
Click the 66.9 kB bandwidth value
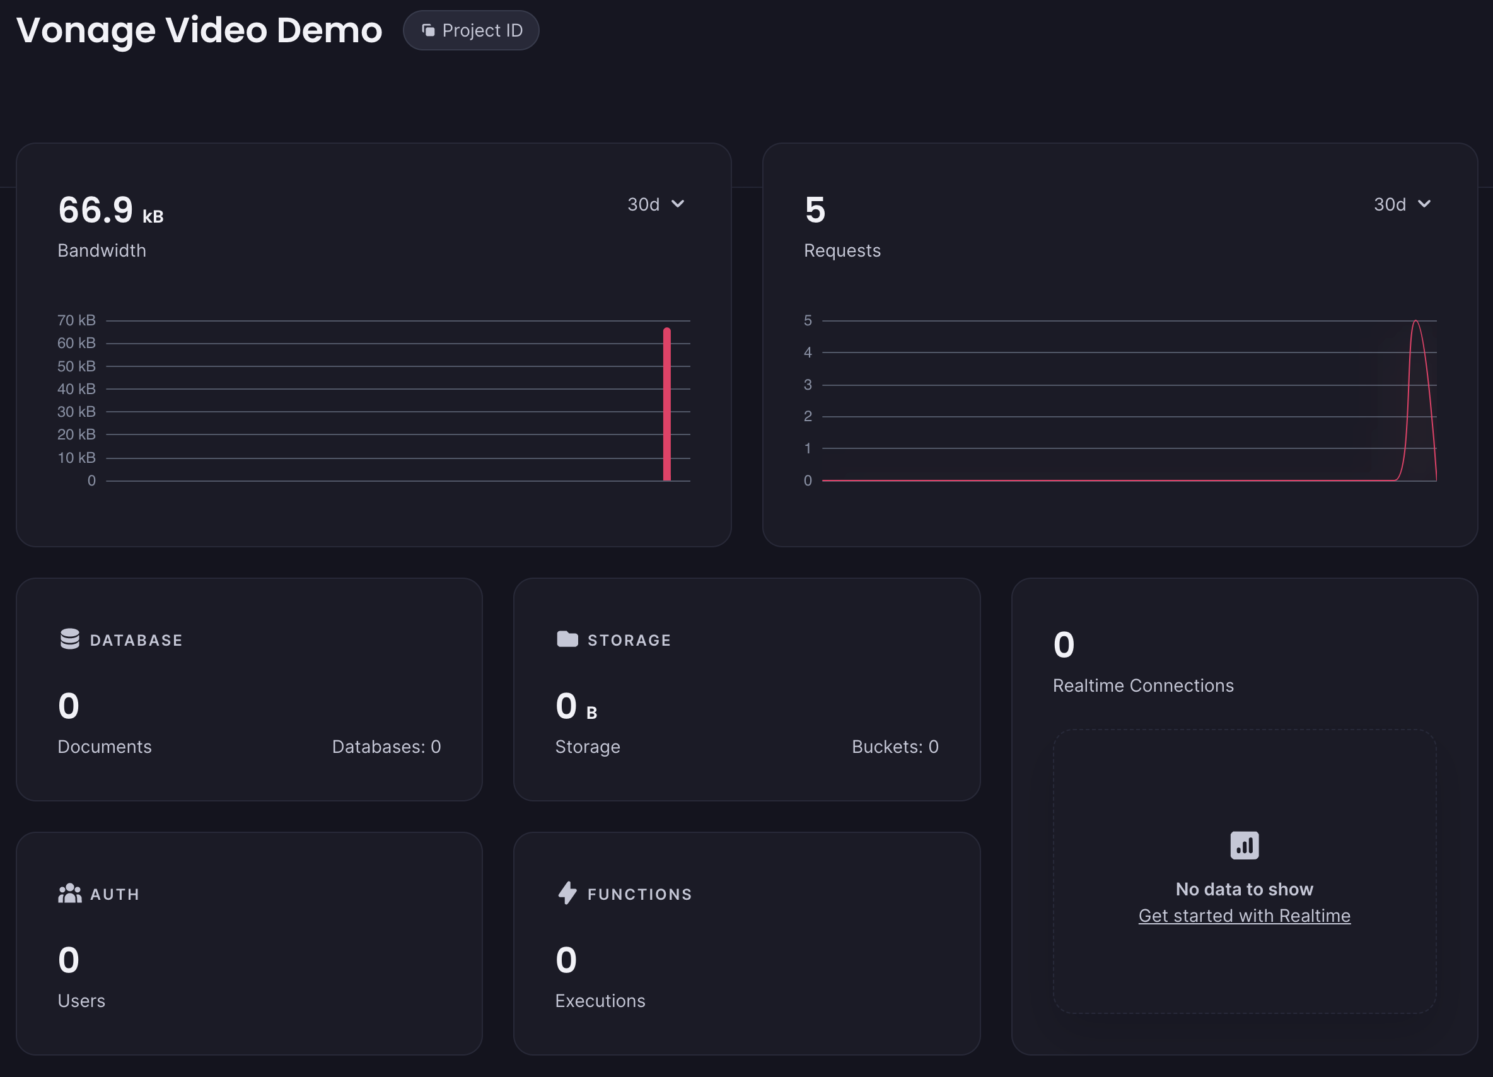[110, 211]
